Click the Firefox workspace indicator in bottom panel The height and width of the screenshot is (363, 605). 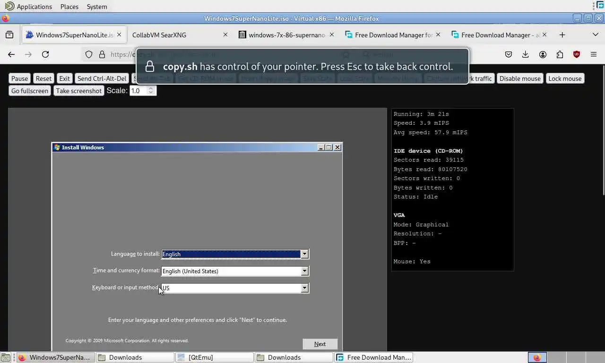coord(537,357)
